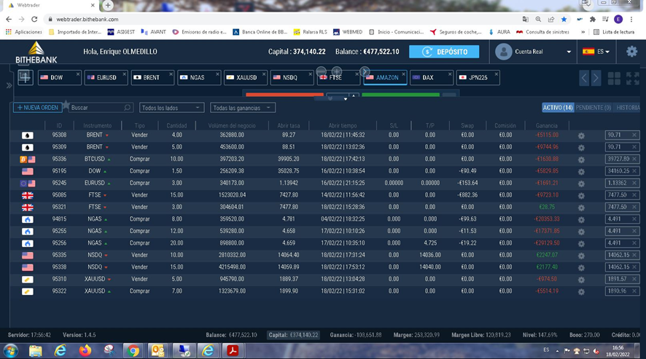The image size is (646, 359).
Task: Open the Todas las ganancias filter dropdown
Action: [x=242, y=108]
